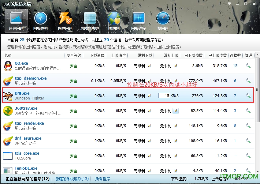Open the 网络连接 connections view
Image resolution: width=260 pixels, height=184 pixels.
pyautogui.click(x=138, y=21)
